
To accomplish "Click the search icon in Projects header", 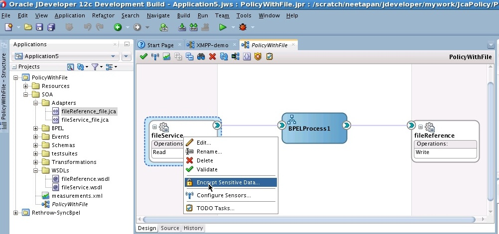I will (x=70, y=67).
